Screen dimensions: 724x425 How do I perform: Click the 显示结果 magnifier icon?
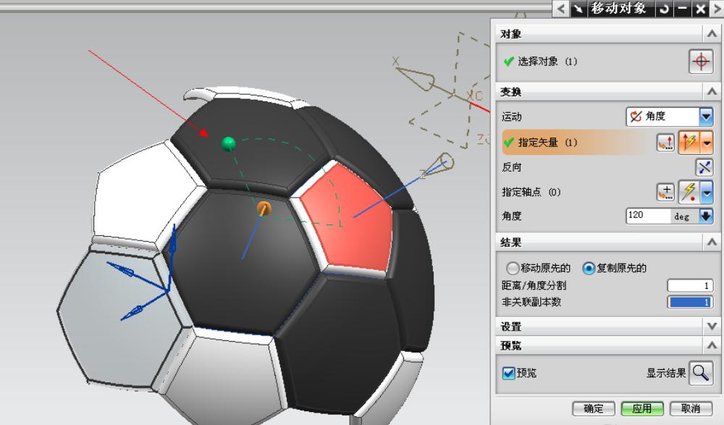(699, 374)
